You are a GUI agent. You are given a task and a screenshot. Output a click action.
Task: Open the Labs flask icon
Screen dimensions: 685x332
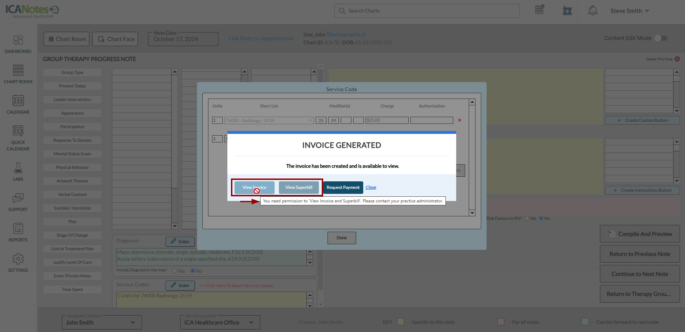(18, 168)
